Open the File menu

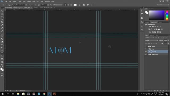tap(6, 2)
